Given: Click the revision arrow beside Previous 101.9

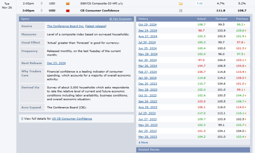Looking at the screenshot, I should 245,37.
